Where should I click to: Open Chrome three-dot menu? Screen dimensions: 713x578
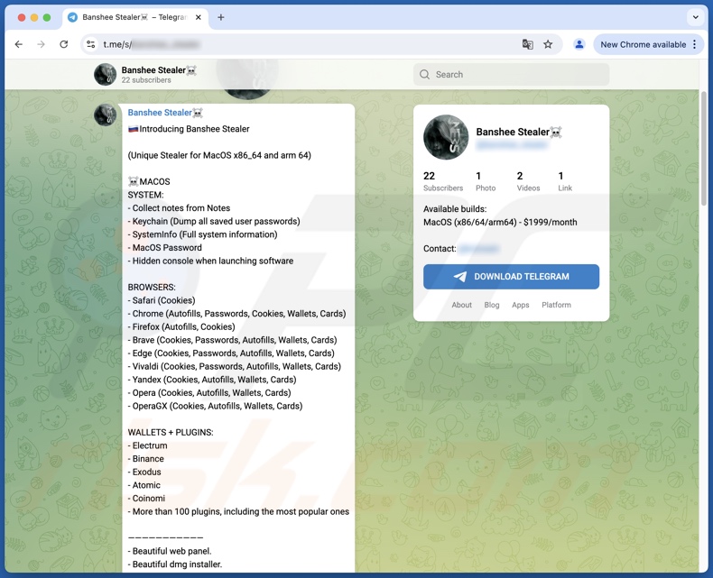pyautogui.click(x=694, y=44)
